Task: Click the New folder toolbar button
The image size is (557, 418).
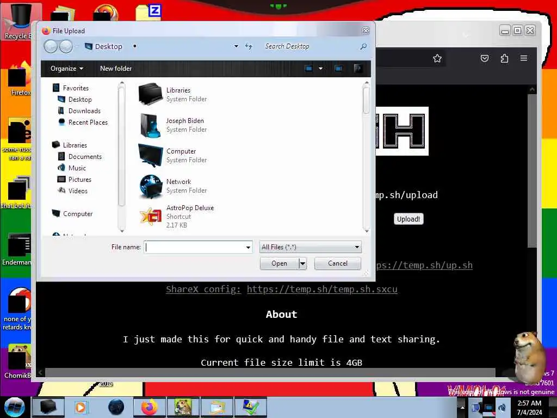Action: click(x=116, y=69)
